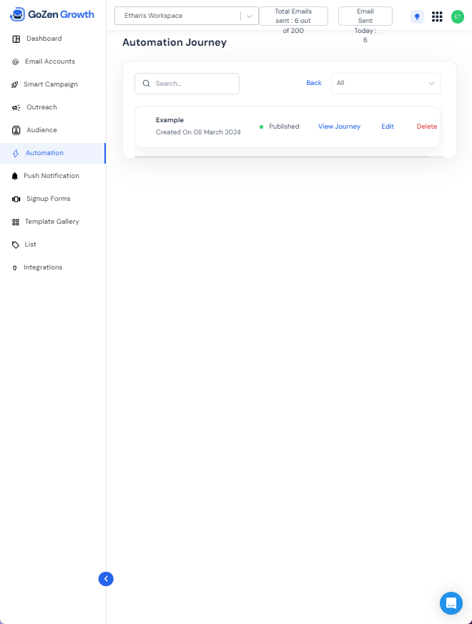Image resolution: width=472 pixels, height=624 pixels.
Task: Open Dashboard from the sidebar
Action: 44,39
